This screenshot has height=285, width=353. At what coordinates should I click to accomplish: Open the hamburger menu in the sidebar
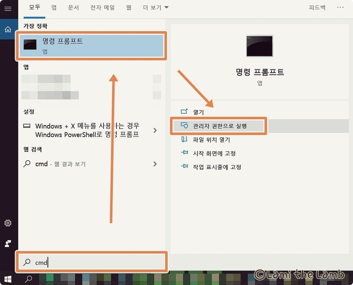8,9
